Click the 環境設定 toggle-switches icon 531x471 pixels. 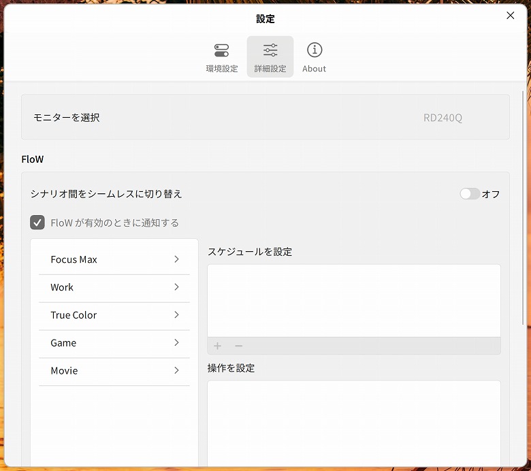click(222, 50)
